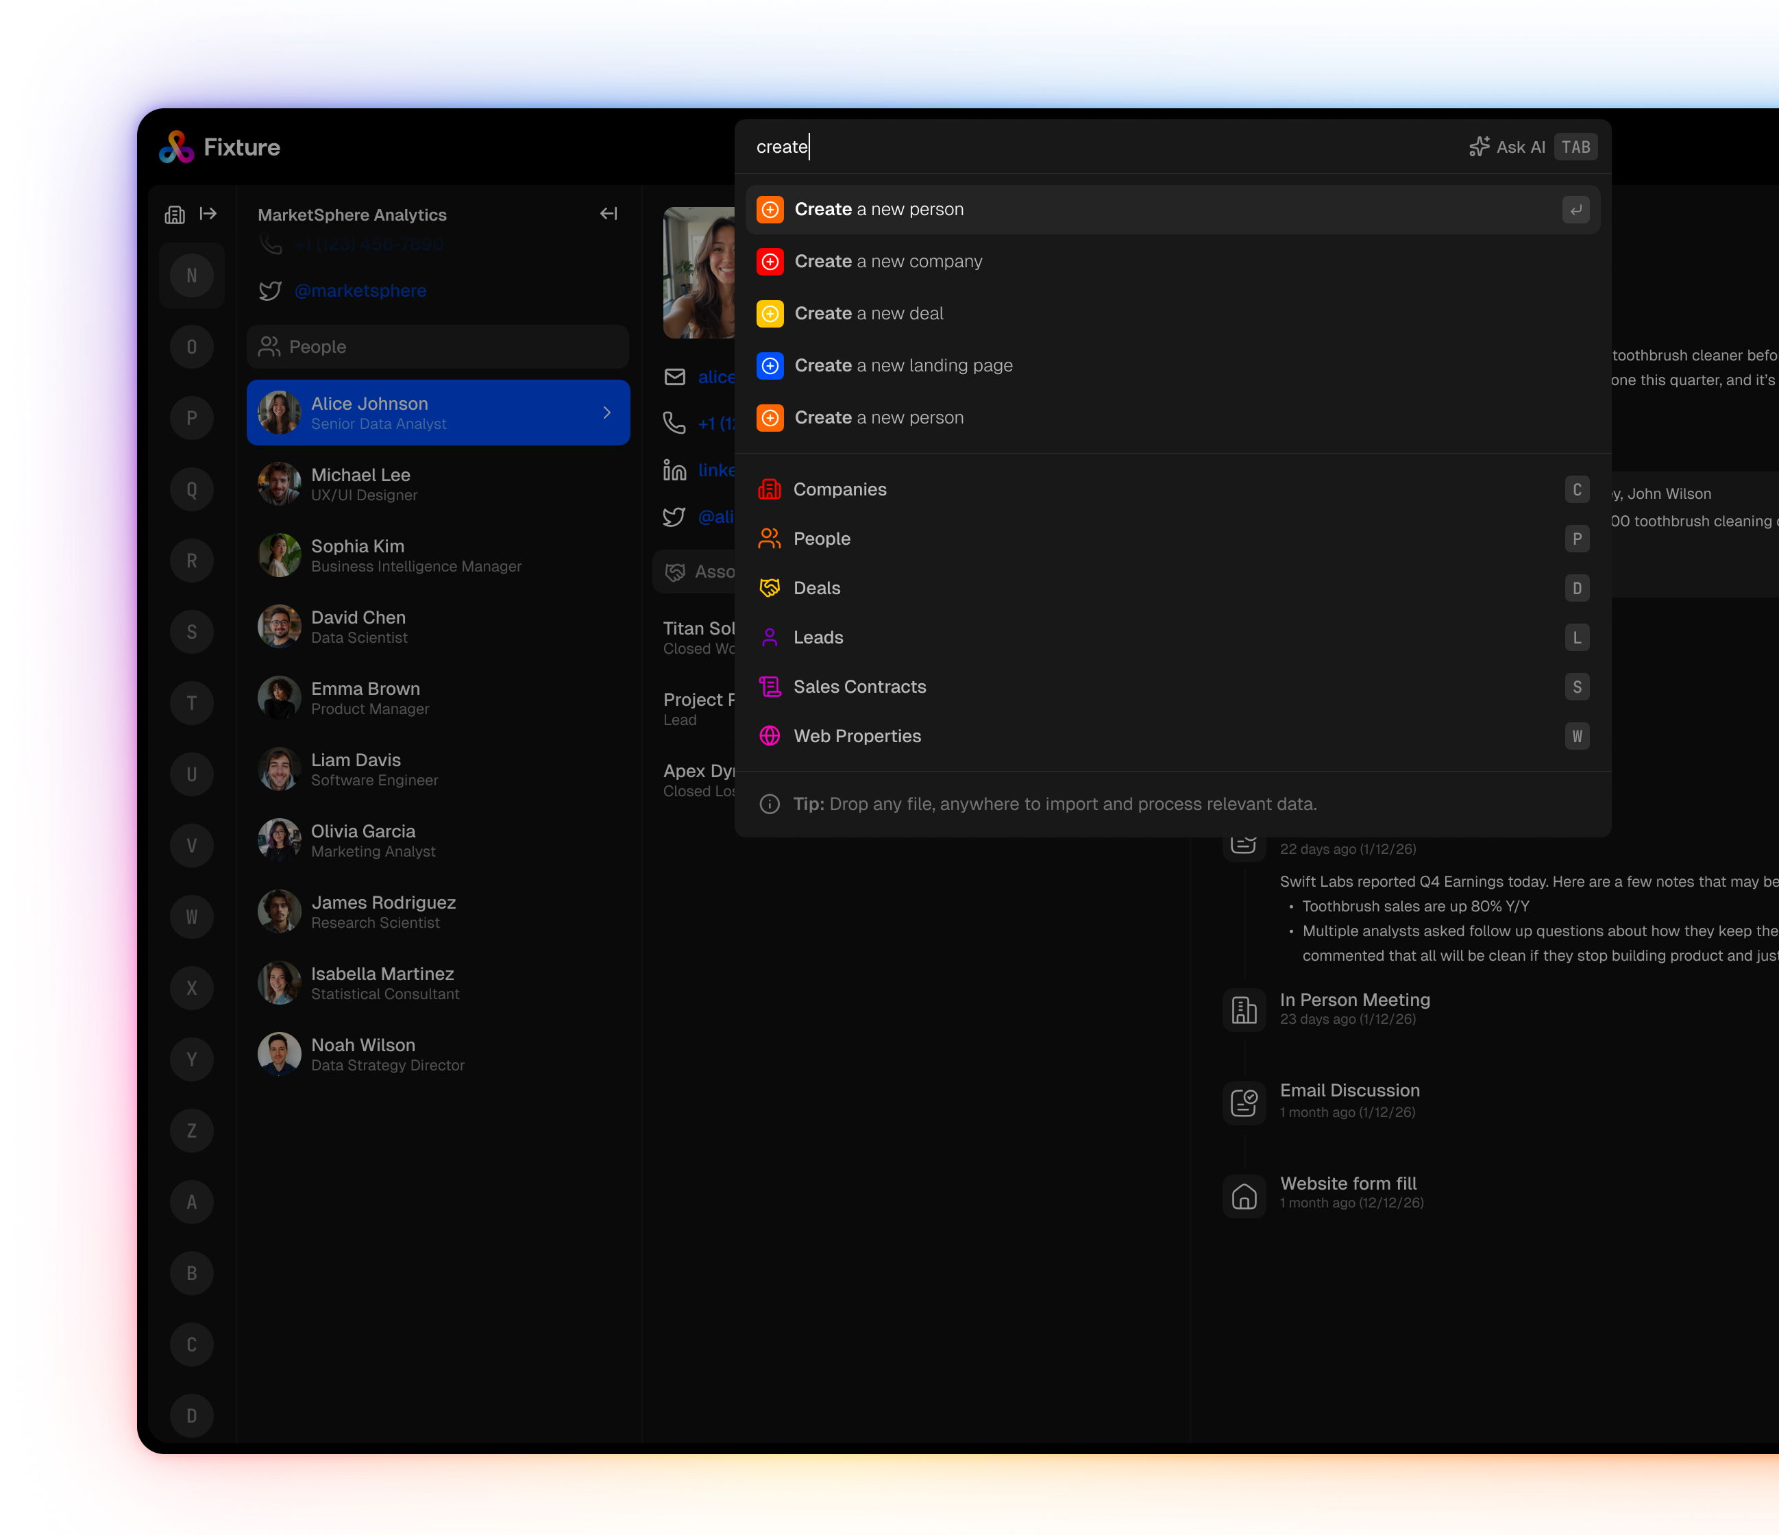Click the red Companies building icon in the palette

pos(770,489)
